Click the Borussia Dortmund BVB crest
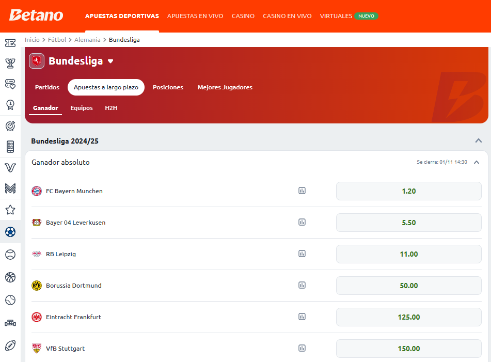Viewport: 491px width, 362px height. [x=37, y=285]
